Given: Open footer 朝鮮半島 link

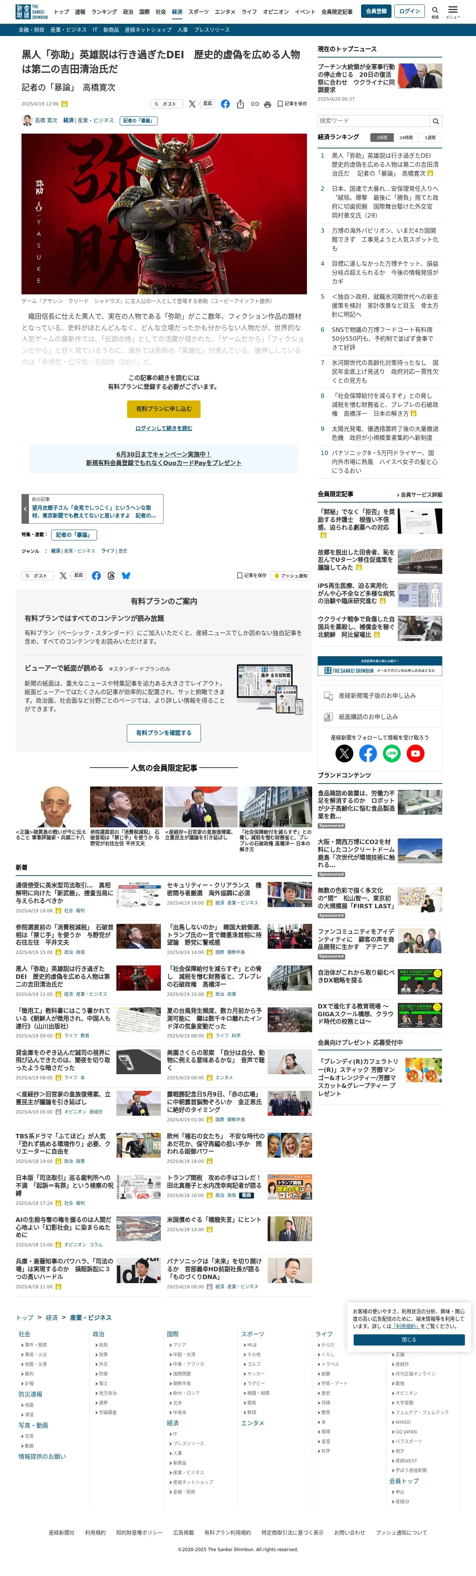Looking at the screenshot, I should click(x=182, y=1383).
